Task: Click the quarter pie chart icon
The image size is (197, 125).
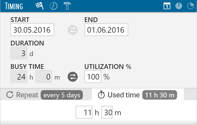Action: 190,6
